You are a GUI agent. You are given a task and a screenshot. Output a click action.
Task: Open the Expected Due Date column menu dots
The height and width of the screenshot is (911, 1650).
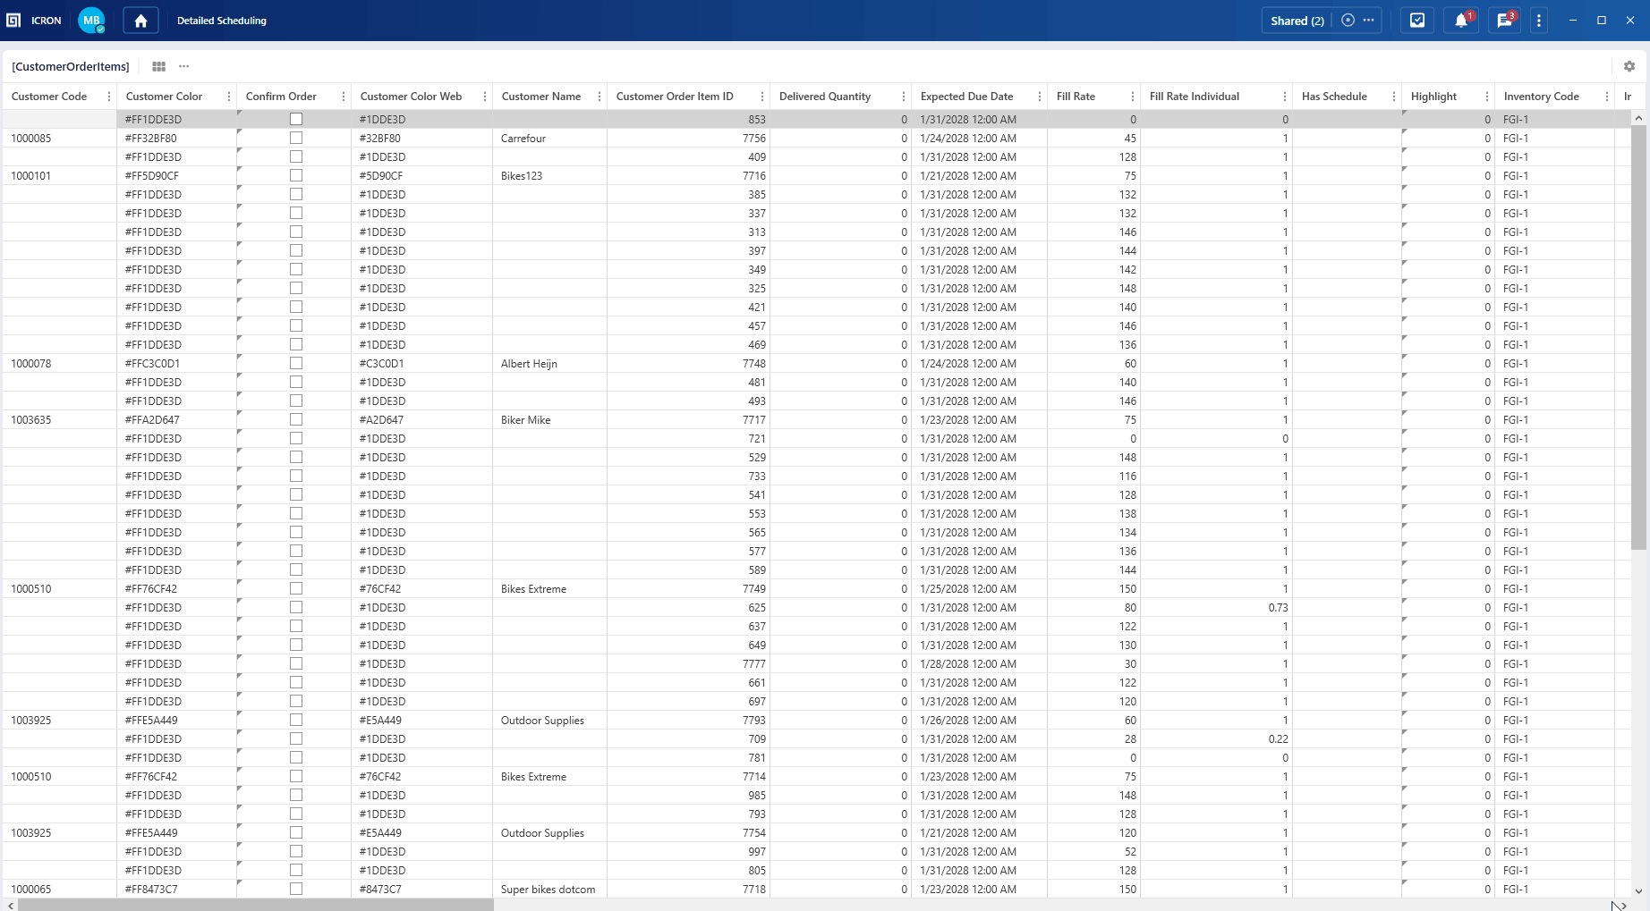pos(1040,97)
